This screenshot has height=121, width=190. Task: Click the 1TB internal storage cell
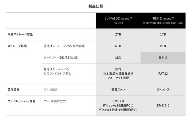point(163,34)
